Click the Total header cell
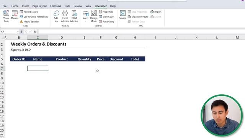Screen dimensions: 245x138 tap(135, 59)
